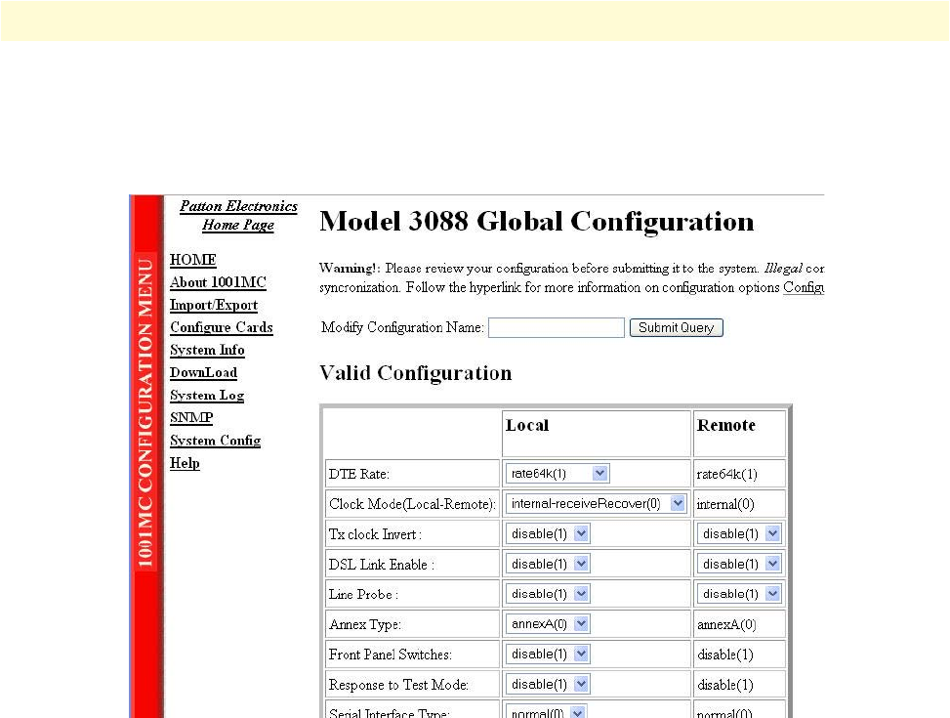Click the DTE Rate row label
Screen dimensions: 950x718
[x=358, y=474]
